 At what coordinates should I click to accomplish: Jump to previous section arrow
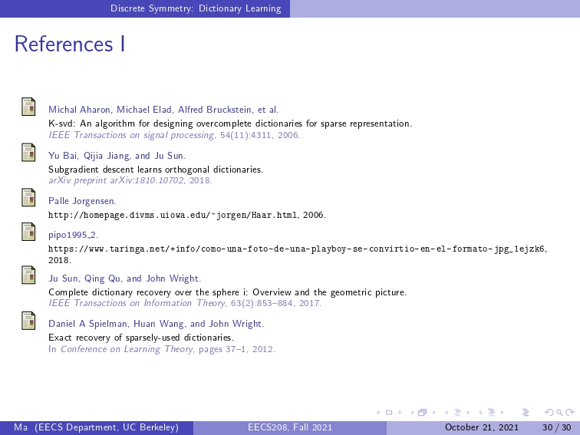tap(479, 413)
